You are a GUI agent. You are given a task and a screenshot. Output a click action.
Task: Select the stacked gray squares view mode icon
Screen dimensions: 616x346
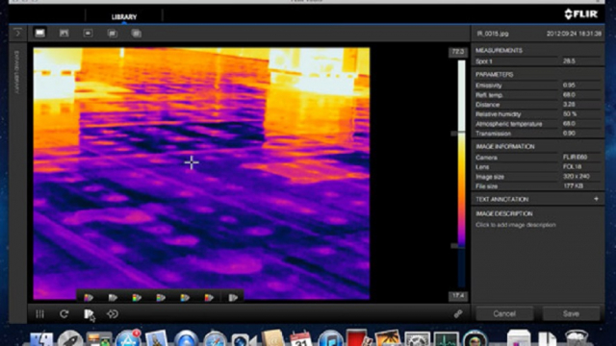pyautogui.click(x=137, y=34)
